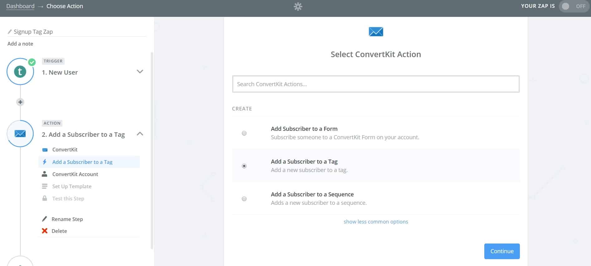
Task: Click the Add Subscriber to a Form title
Action: [x=304, y=129]
